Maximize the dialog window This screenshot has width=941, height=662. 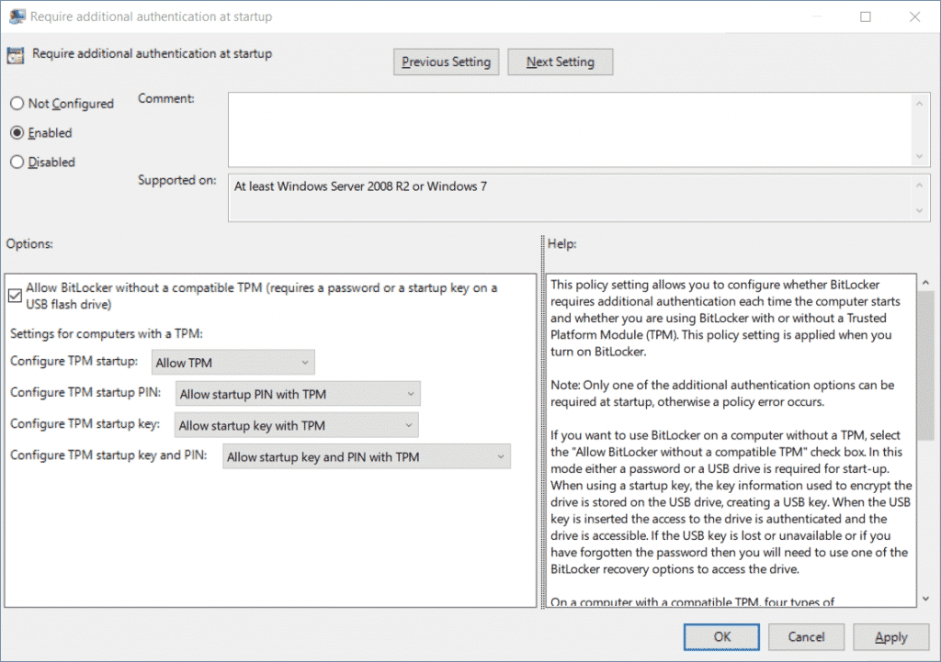(x=866, y=17)
